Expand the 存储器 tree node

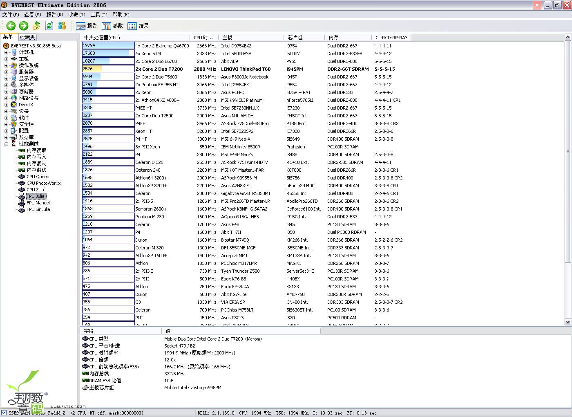pyautogui.click(x=6, y=92)
